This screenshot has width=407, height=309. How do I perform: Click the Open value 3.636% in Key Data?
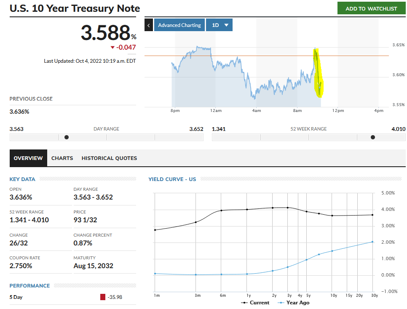pos(21,197)
